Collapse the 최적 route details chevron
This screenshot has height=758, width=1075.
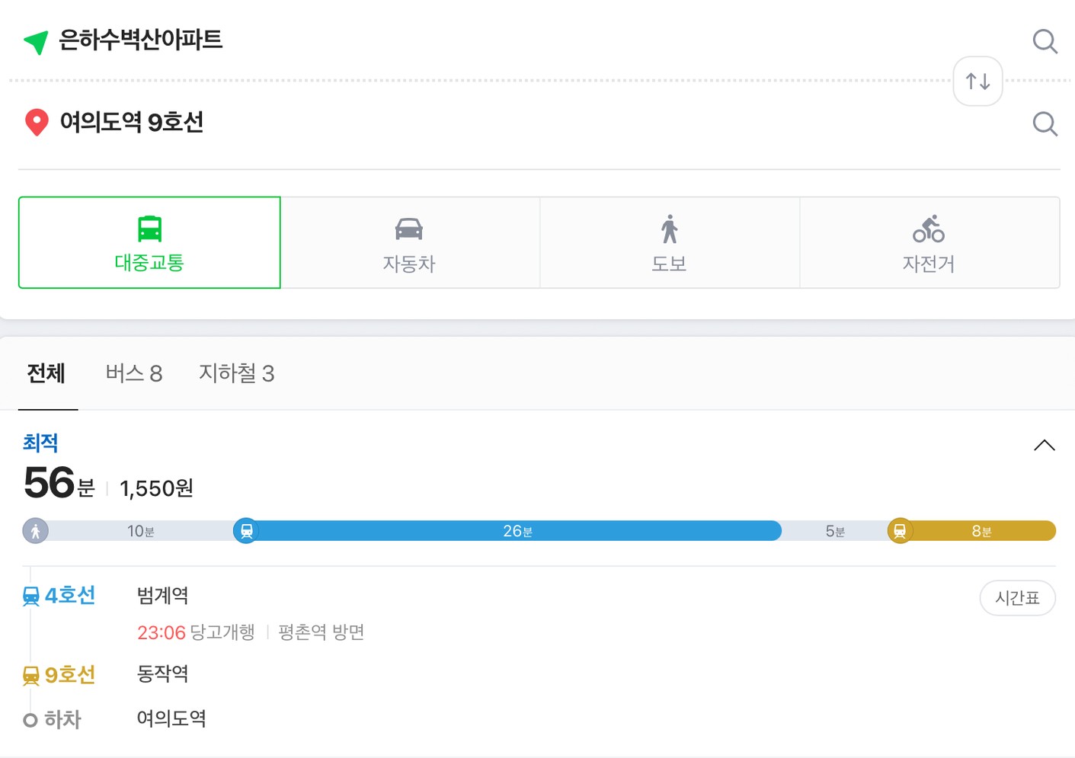tap(1045, 446)
